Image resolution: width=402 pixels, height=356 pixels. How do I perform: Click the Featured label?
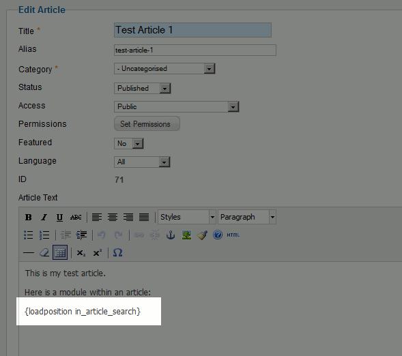point(35,143)
